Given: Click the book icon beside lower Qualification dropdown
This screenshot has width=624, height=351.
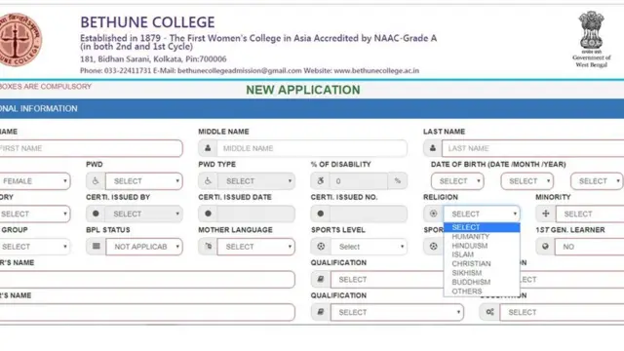Looking at the screenshot, I should click(x=321, y=312).
